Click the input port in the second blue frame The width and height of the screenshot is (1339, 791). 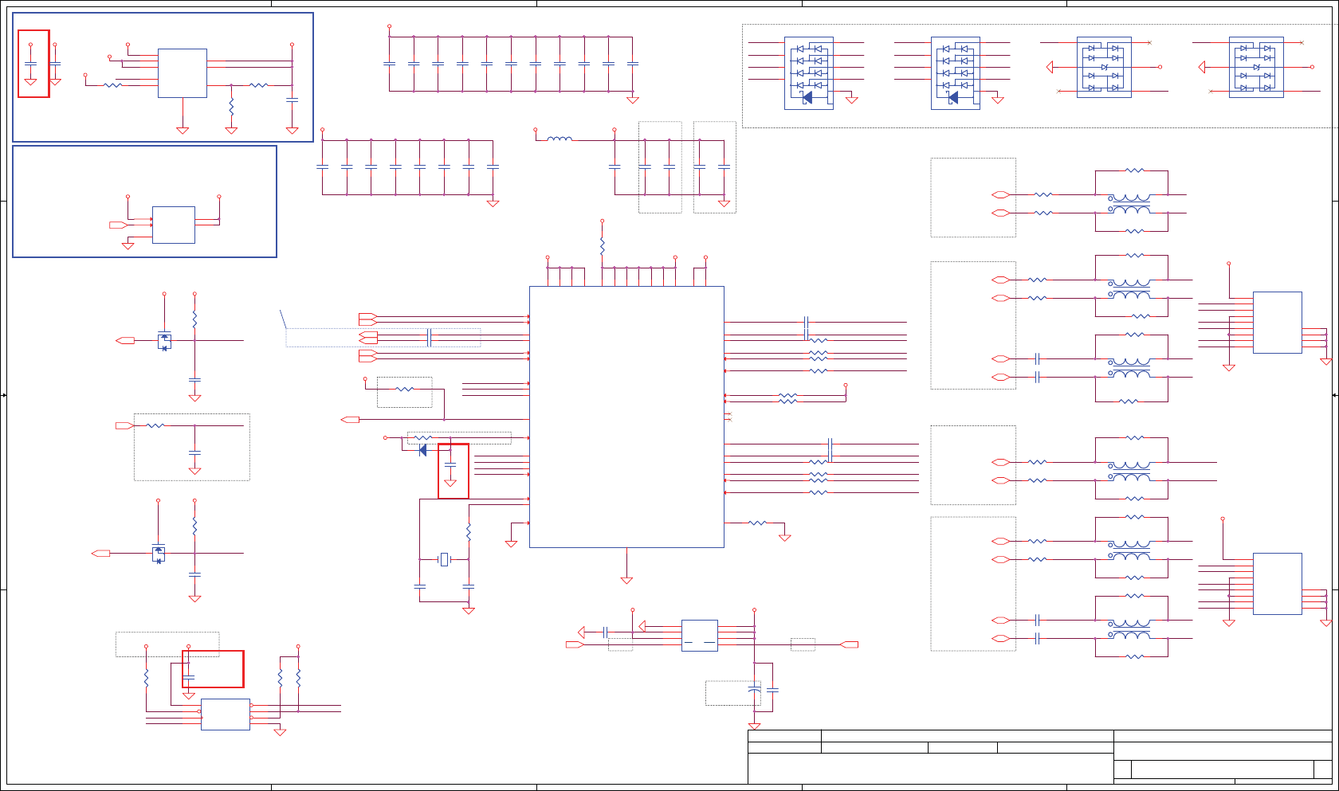coord(118,225)
